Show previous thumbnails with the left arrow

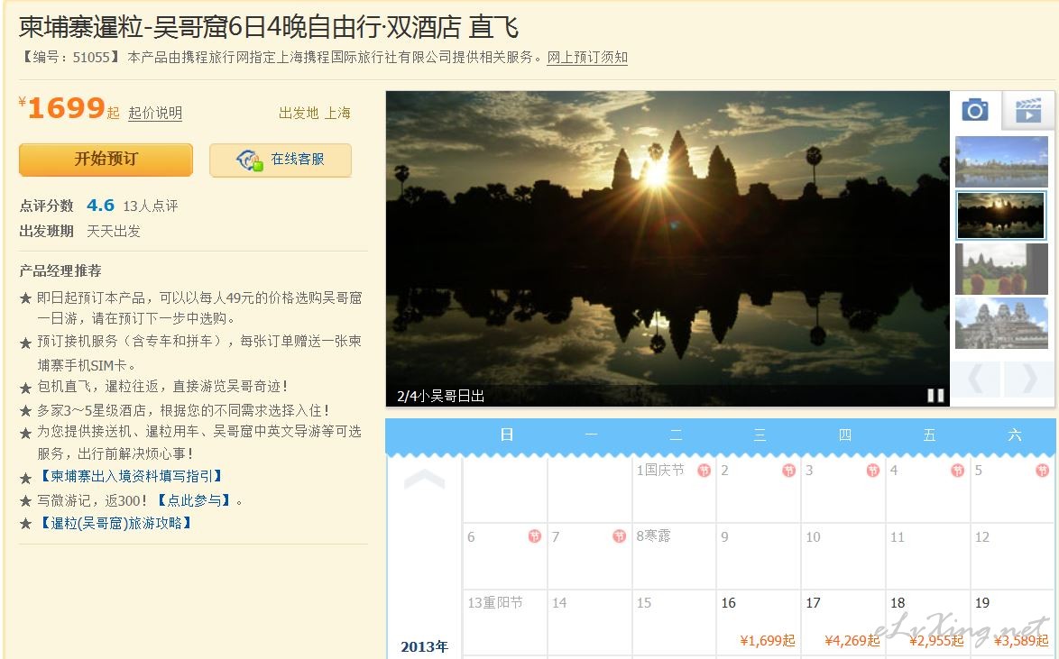975,379
